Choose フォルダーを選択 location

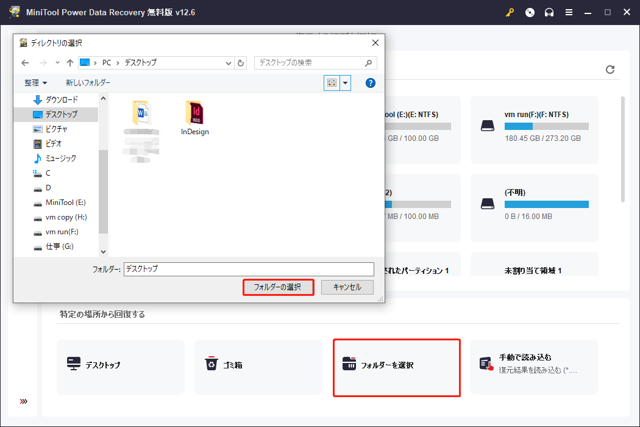[x=397, y=367]
